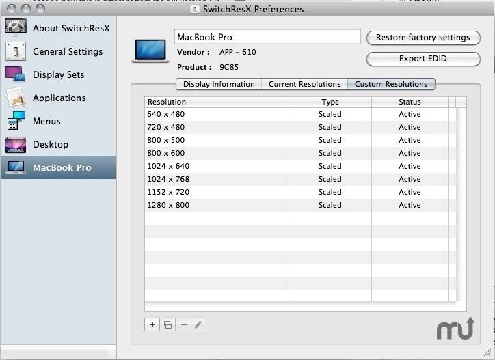This screenshot has height=360, width=495.
Task: Switch to the Display Information tab
Action: click(219, 84)
